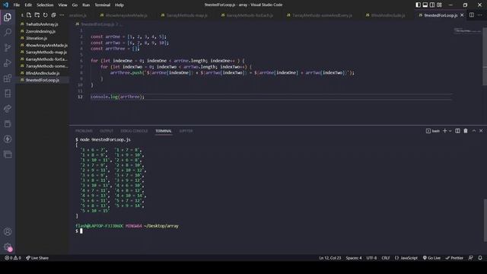Screen dimensions: 487x274
Task: Open Spaces: 4 indentation selector
Action: click(354, 258)
